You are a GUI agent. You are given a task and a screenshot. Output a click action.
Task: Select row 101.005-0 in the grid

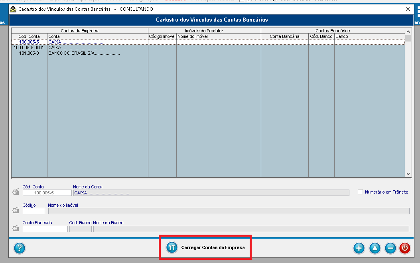pyautogui.click(x=208, y=53)
